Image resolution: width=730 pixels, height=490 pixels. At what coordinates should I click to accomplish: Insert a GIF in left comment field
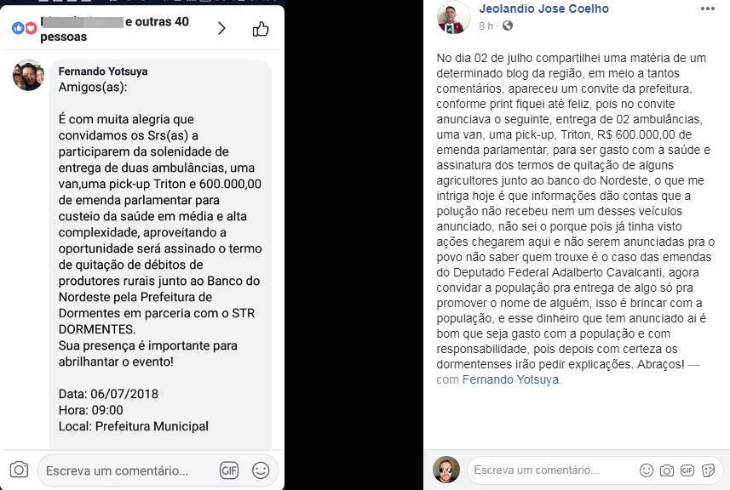coord(229,470)
